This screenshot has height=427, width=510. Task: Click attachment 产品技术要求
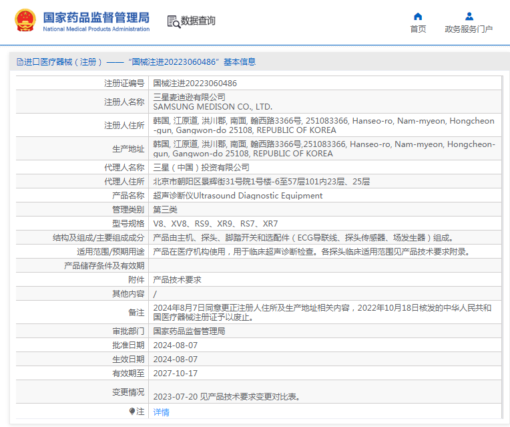tap(178, 279)
